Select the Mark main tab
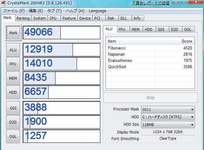This screenshot has height=150, width=204. click(7, 18)
